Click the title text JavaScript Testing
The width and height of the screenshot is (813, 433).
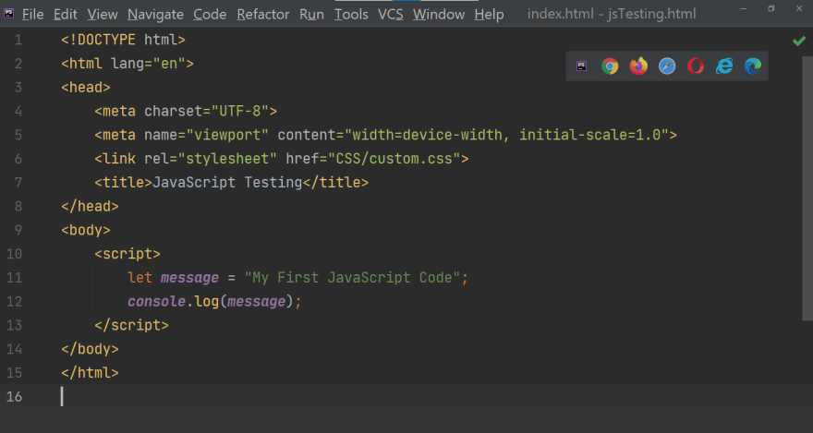click(227, 182)
